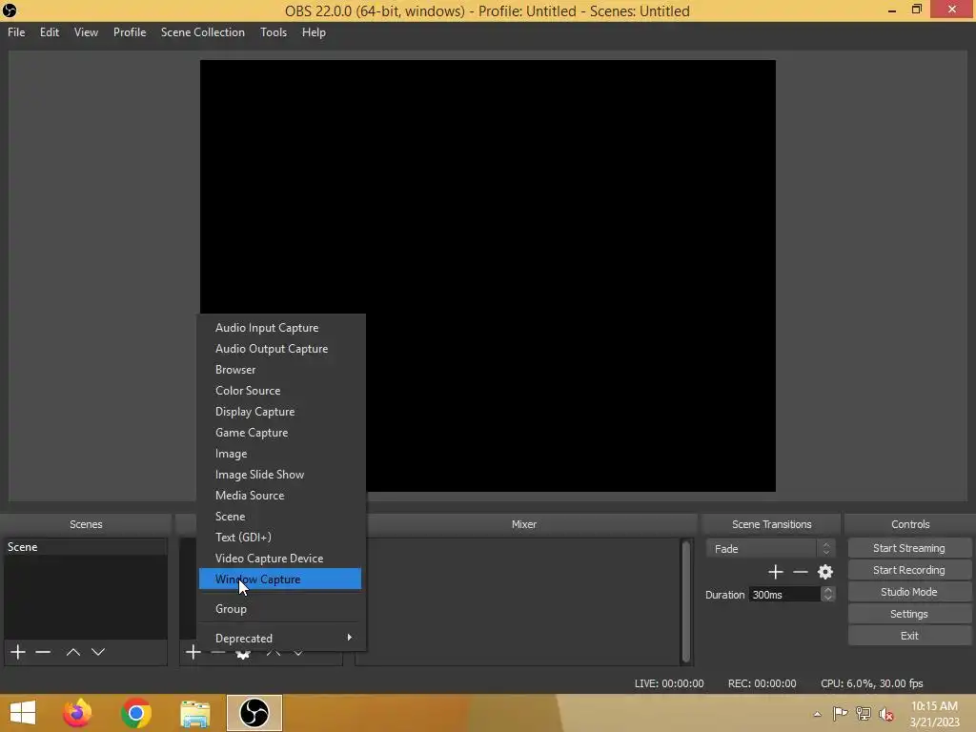Add Image Slide Show source

coord(279,475)
